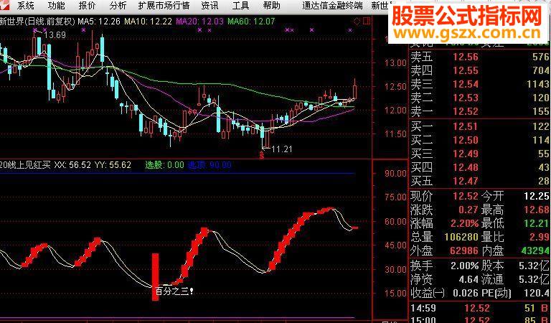This screenshot has width=551, height=323.
Task: Select the MA20: 12.03 label
Action: click(199, 22)
